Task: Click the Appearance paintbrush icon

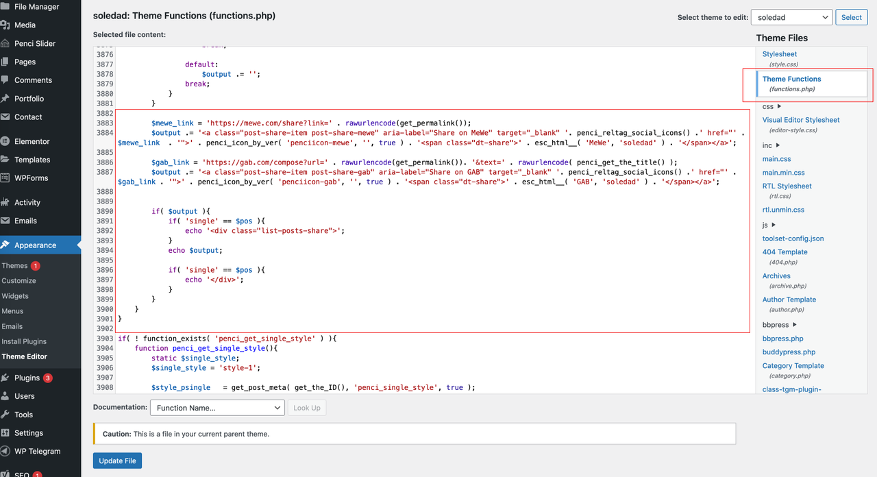Action: click(x=5, y=245)
